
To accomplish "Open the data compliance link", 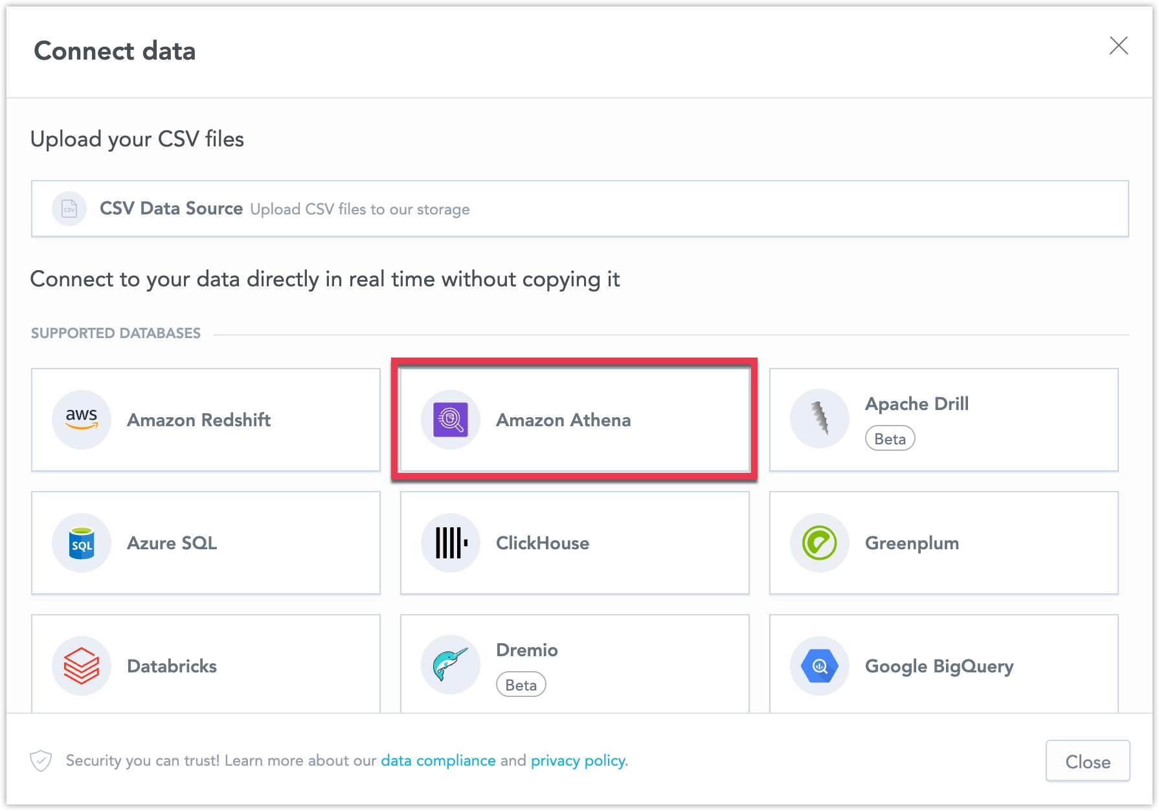I will coord(438,760).
